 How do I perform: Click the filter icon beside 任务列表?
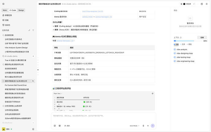[x=33, y=30]
